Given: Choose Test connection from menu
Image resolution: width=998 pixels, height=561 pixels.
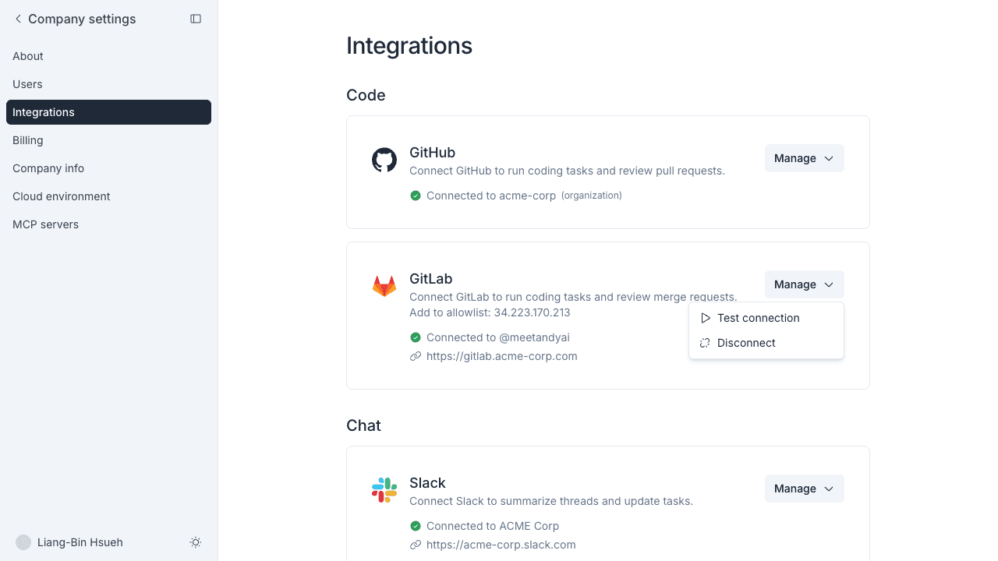Looking at the screenshot, I should coord(766,318).
